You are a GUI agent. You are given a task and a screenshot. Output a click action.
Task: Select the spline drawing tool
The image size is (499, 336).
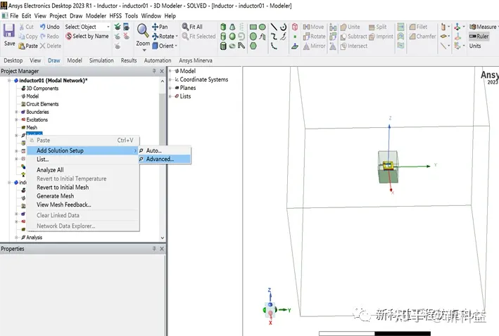click(x=274, y=37)
